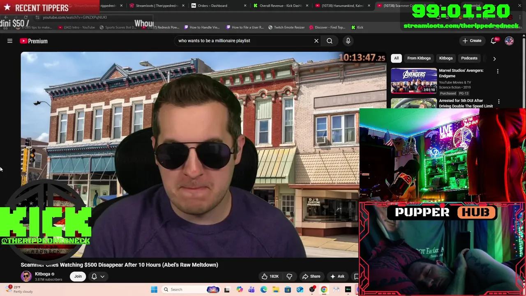Image resolution: width=526 pixels, height=296 pixels.
Task: Open the account avatar menu
Action: (509, 41)
